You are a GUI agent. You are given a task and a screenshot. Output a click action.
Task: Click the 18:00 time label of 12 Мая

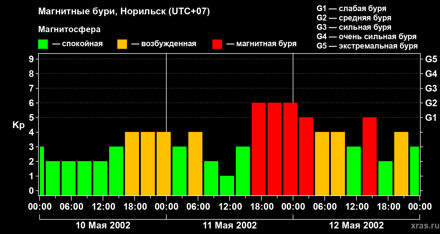pyautogui.click(x=388, y=207)
